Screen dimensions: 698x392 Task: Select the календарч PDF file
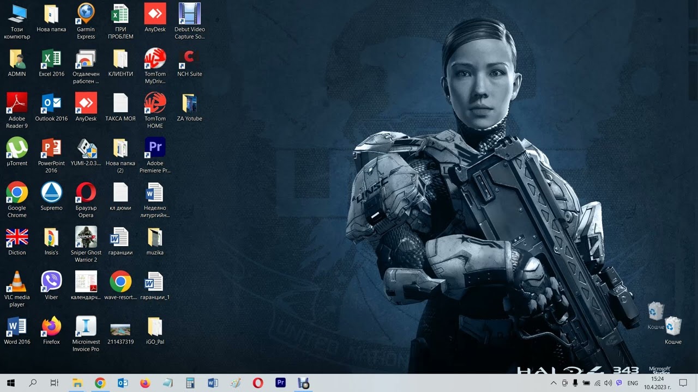click(x=86, y=286)
